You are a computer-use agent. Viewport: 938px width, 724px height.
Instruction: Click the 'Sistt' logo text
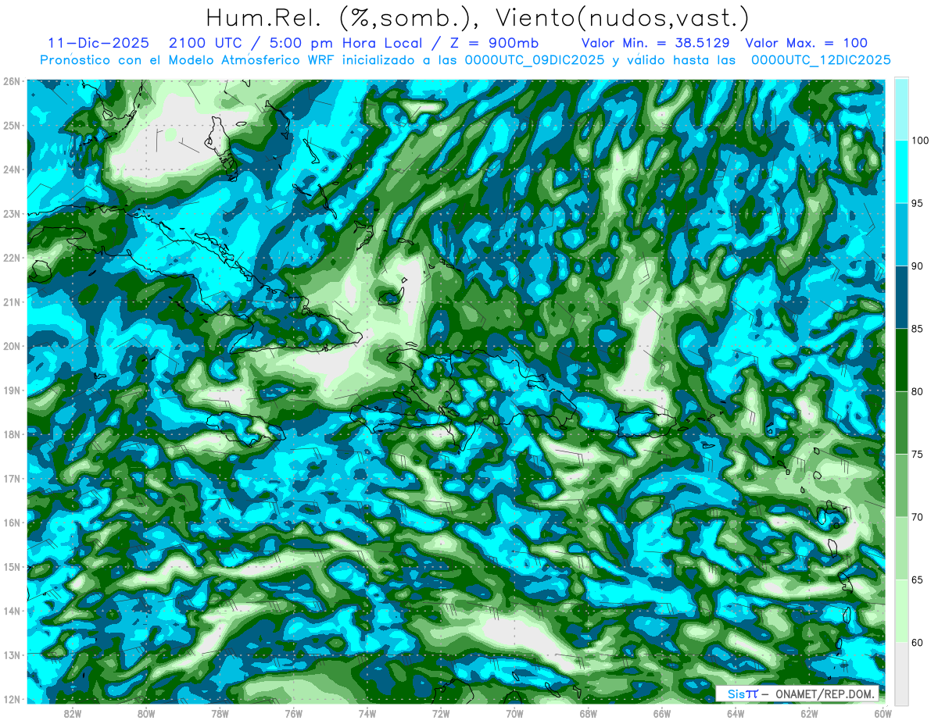click(x=743, y=694)
